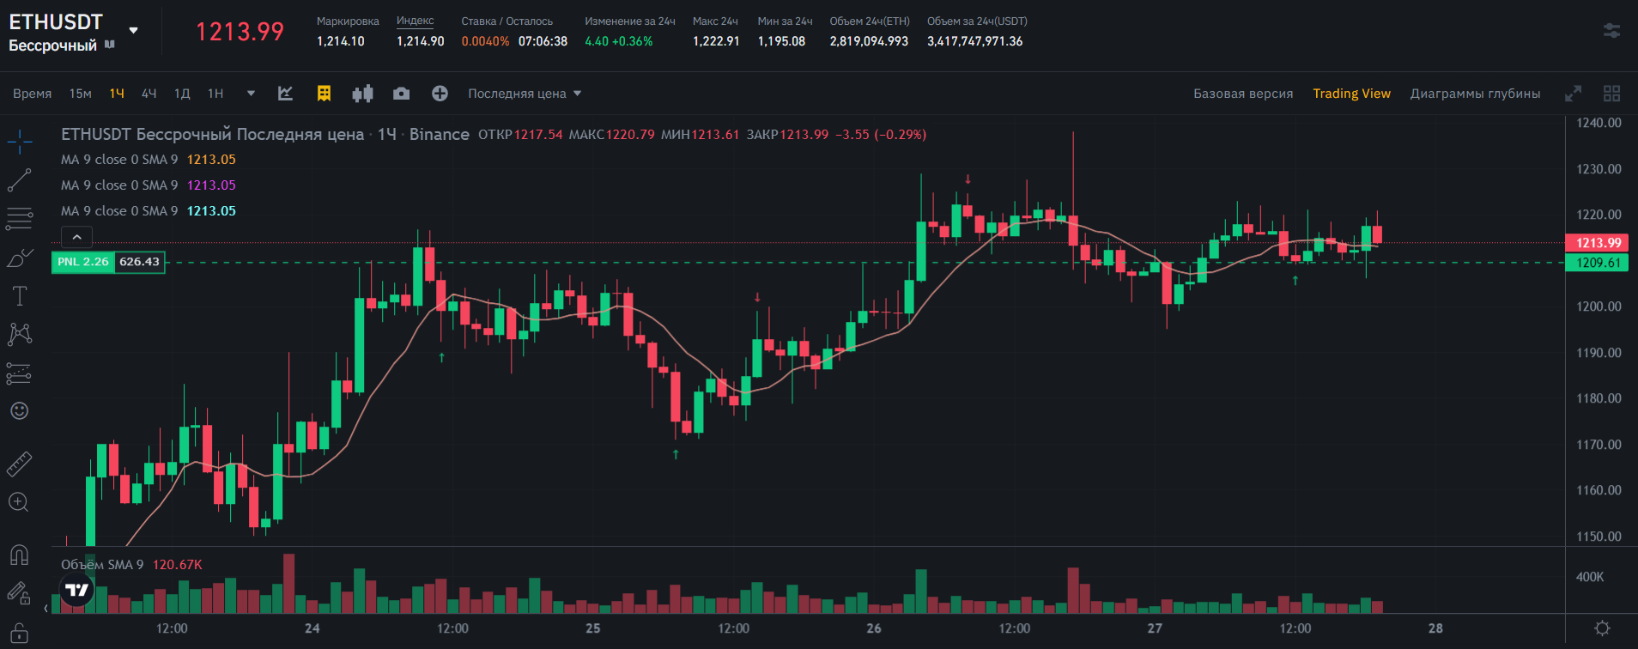Toggle lock all drawing tools
This screenshot has width=1638, height=649.
[19, 633]
